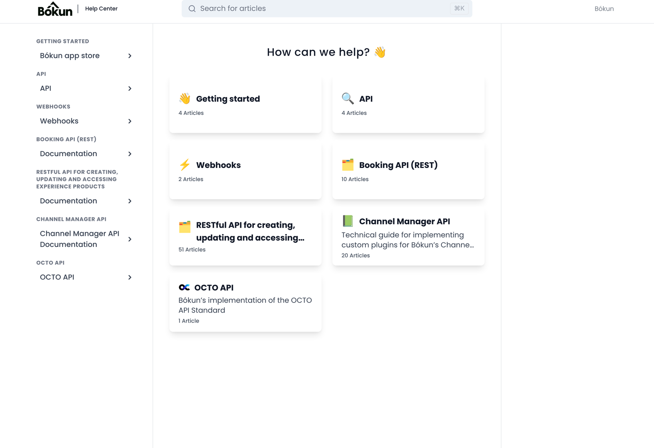The height and width of the screenshot is (448, 654).
Task: Open the Webhooks card title
Action: [x=219, y=165]
